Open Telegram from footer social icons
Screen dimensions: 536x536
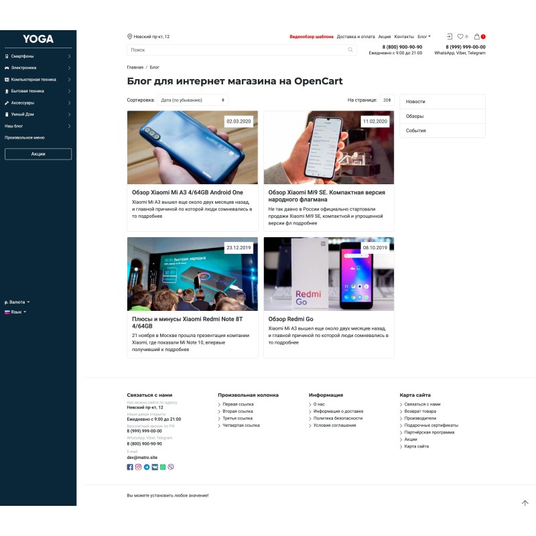point(145,467)
